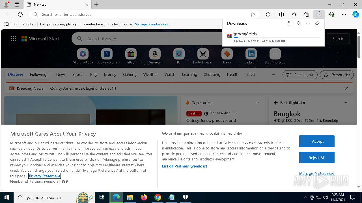Dismiss the Breaking News banner
This screenshot has height=203, width=362.
[347, 88]
